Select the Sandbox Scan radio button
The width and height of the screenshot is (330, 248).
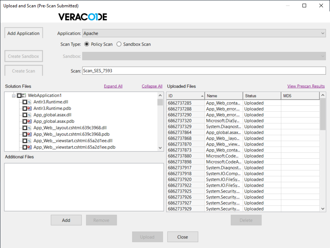click(119, 44)
